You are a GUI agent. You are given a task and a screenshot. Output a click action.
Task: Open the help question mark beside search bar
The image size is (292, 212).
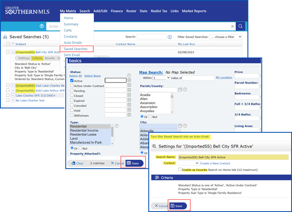[42, 26]
